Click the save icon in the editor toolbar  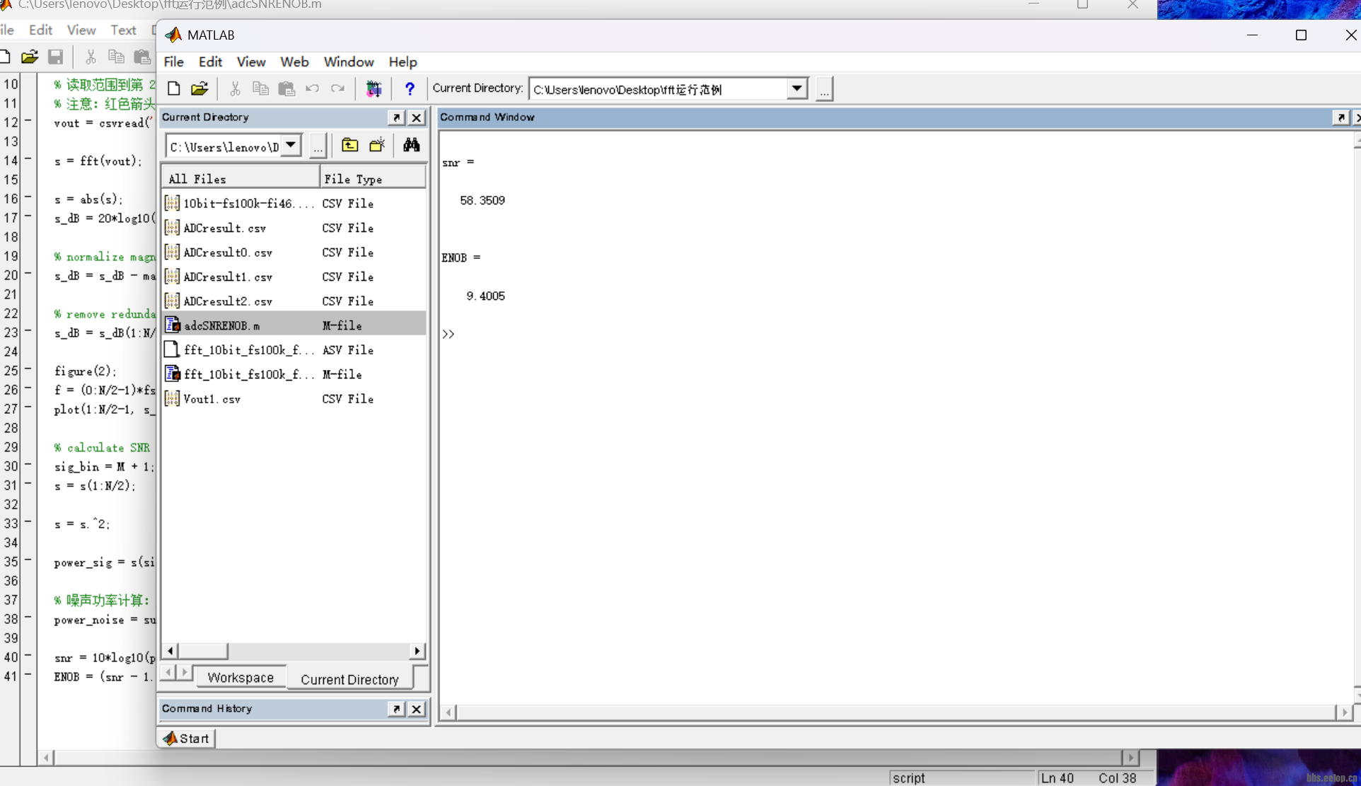[x=56, y=57]
